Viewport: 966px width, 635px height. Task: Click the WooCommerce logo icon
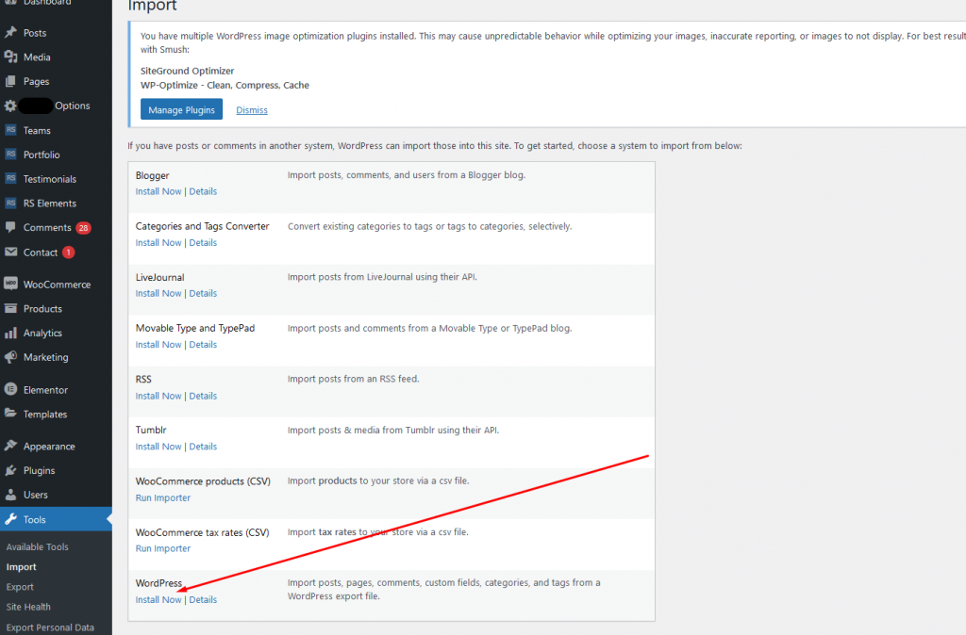10,284
